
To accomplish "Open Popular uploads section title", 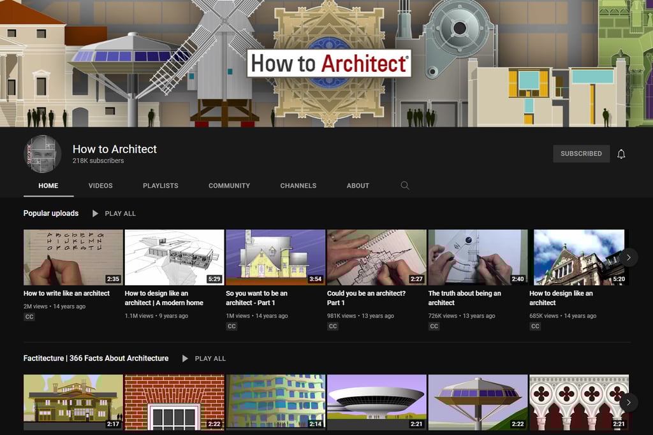I will 51,213.
